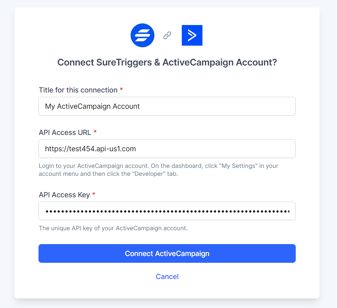Select the masked API Access Key field
337x308 pixels.
click(167, 211)
